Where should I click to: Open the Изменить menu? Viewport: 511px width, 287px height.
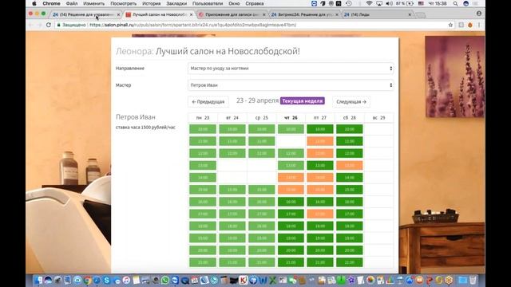(94, 3)
